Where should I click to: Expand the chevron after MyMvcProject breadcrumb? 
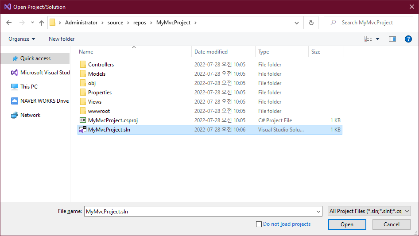[196, 23]
